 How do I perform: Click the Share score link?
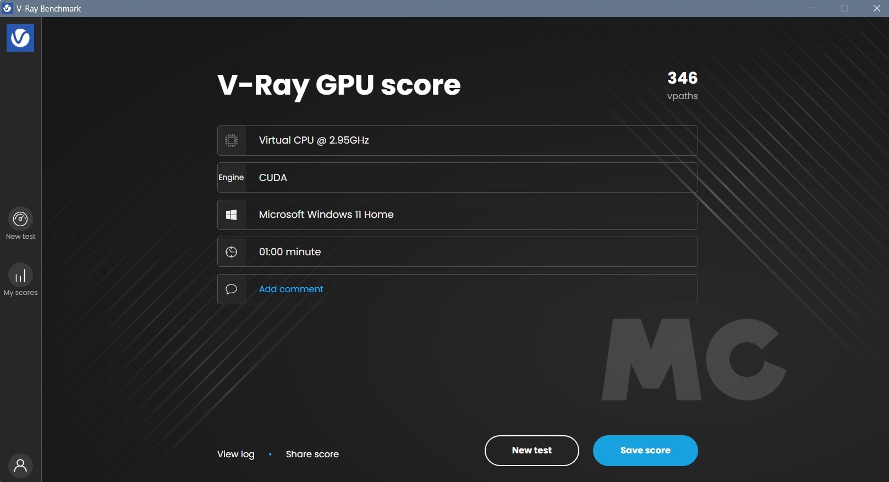[312, 454]
